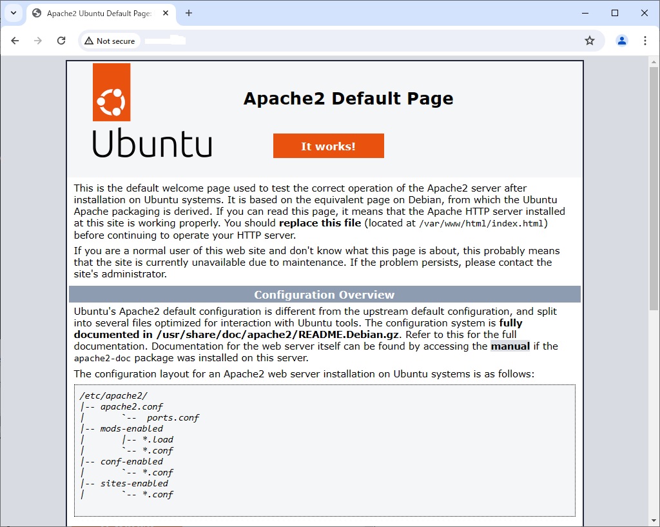Bookmark this page with the star icon
The image size is (660, 527).
pyautogui.click(x=589, y=40)
